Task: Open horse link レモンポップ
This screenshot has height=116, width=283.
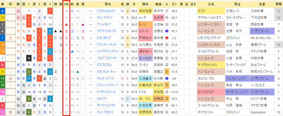Action: click(104, 38)
